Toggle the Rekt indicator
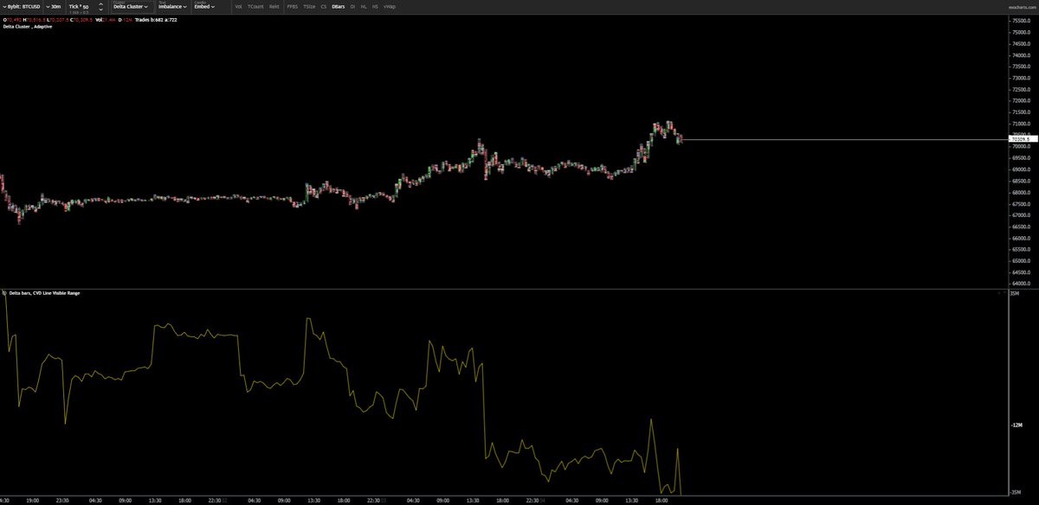 tap(274, 6)
